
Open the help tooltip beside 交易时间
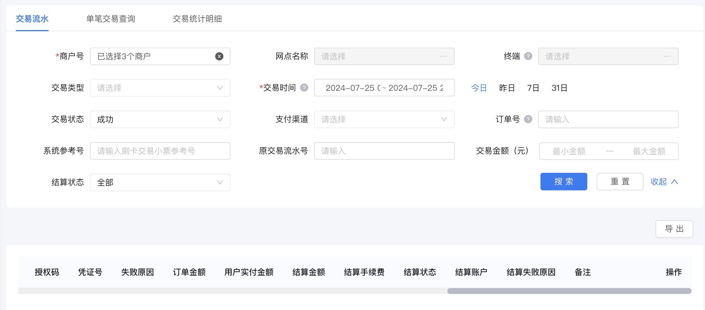(304, 88)
